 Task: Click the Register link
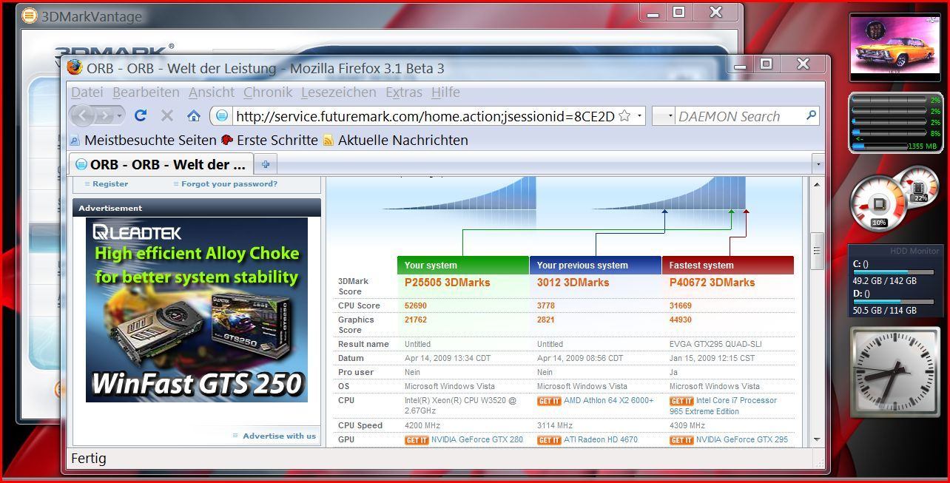point(110,183)
